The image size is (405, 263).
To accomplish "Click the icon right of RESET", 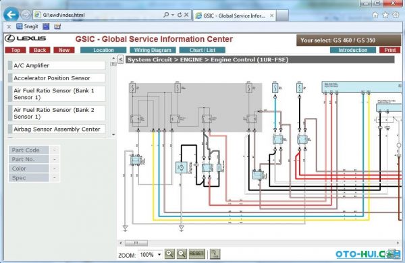I will coord(215,254).
